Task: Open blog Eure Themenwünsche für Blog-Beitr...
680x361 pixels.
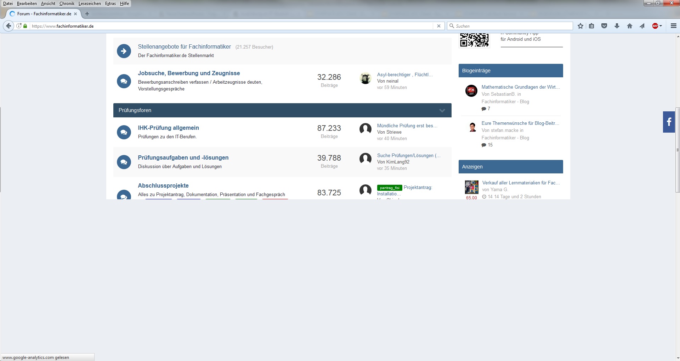Action: [x=520, y=123]
